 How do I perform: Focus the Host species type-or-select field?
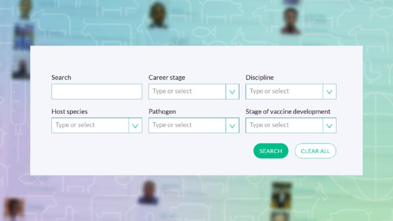tap(90, 125)
